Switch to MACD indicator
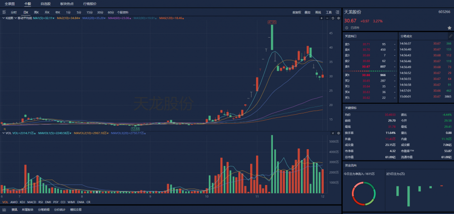 pos(32,202)
